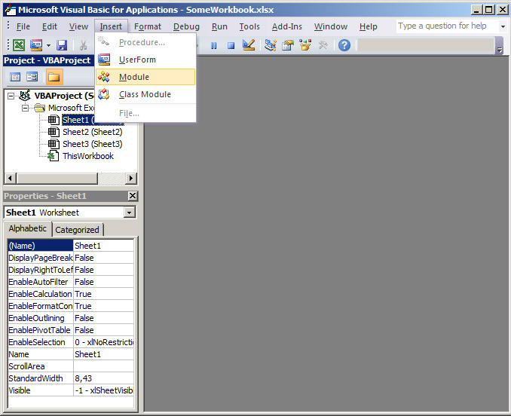Click View Code icon in Project panel

[15, 77]
